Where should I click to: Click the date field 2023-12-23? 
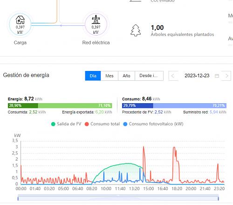click(x=197, y=76)
